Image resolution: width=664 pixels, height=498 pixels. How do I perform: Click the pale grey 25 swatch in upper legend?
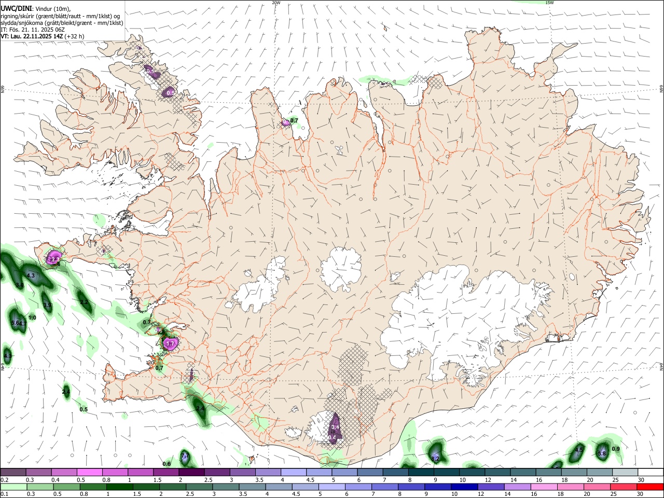coord(625,472)
